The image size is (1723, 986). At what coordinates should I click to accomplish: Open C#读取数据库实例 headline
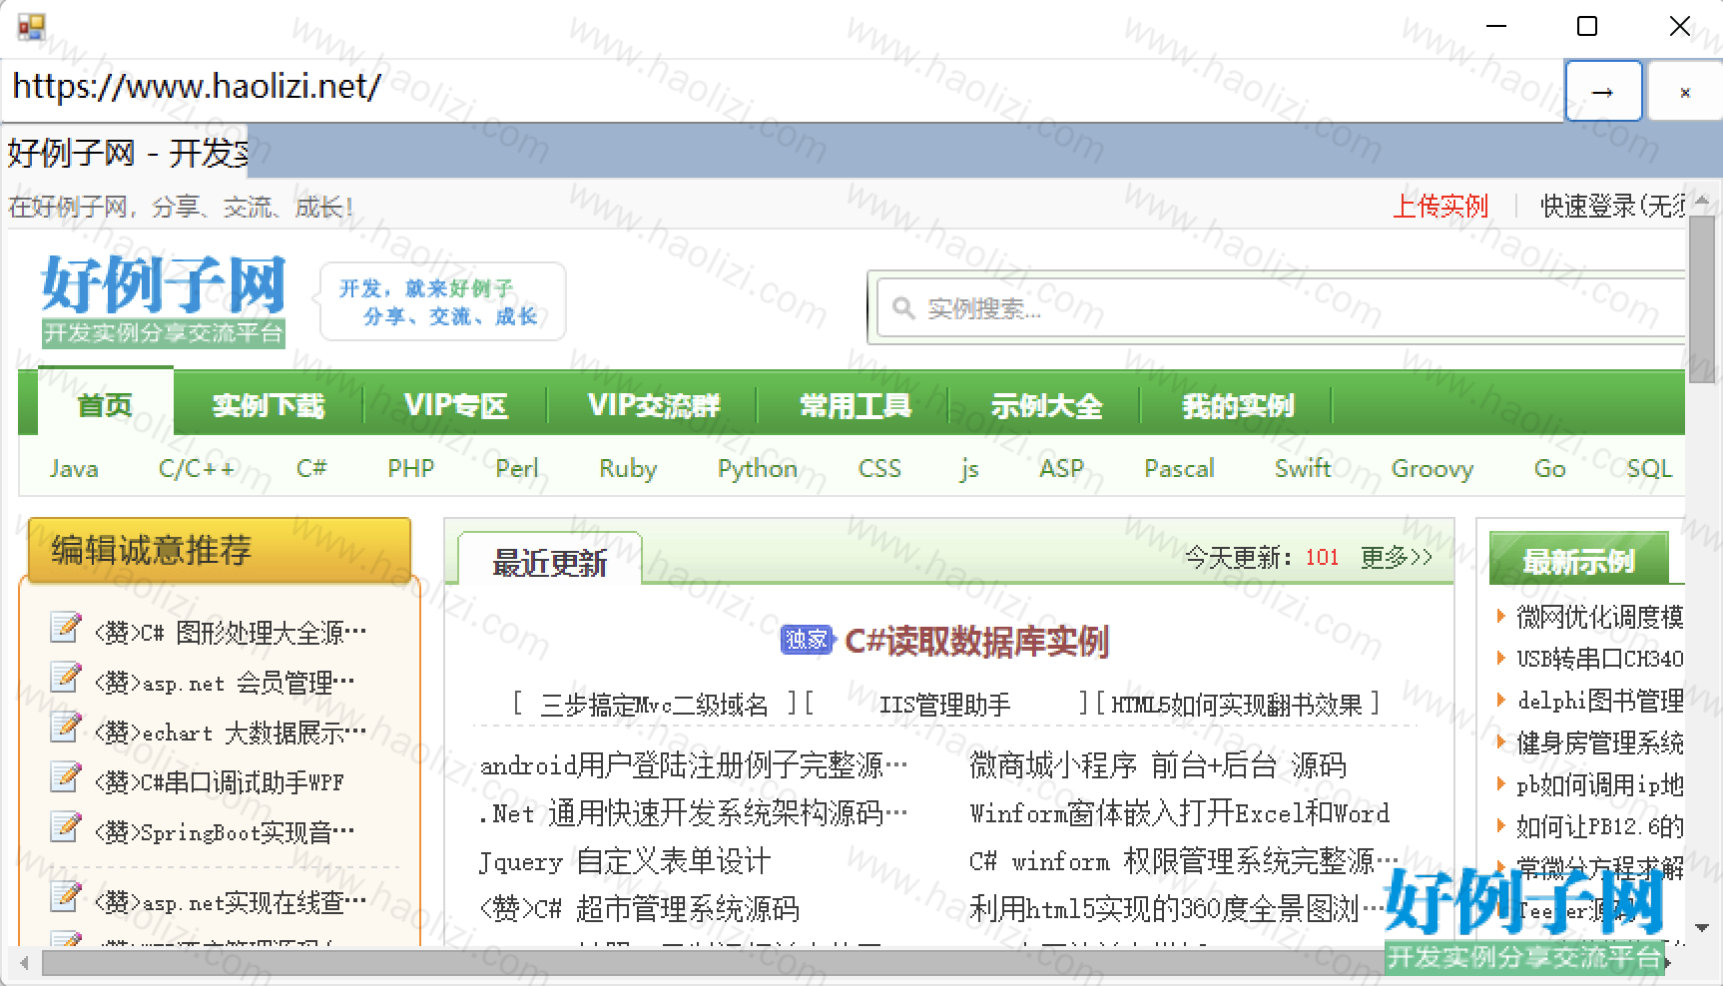[976, 641]
